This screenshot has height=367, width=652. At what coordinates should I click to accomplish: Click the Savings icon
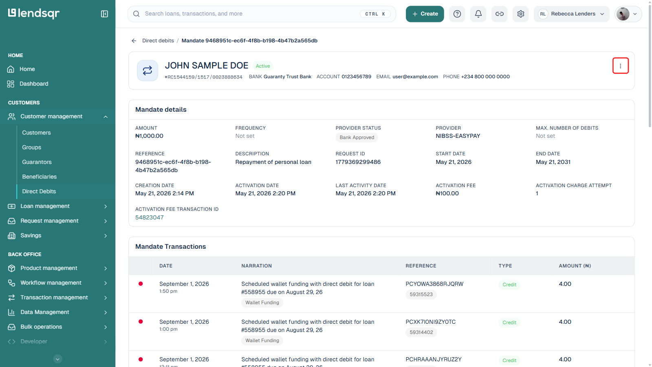11,236
